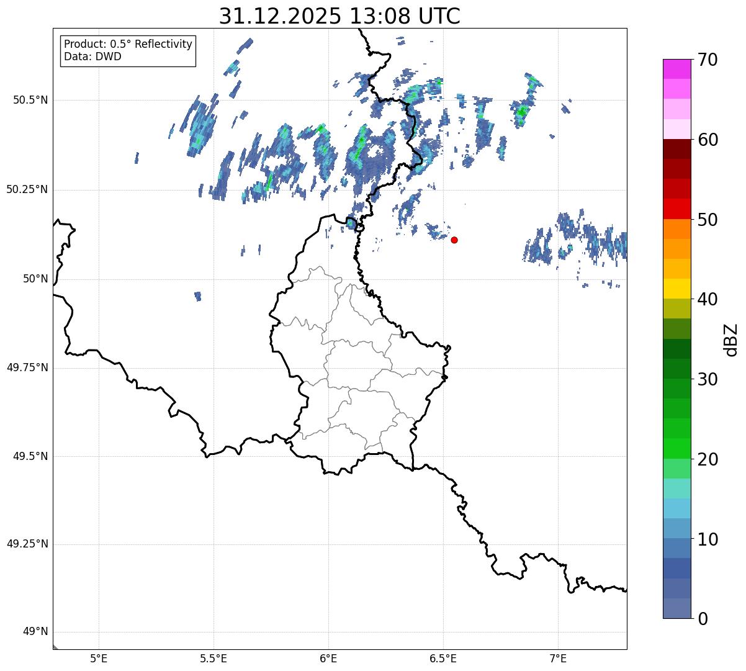Click the colorbar tick label 40
Image resolution: width=746 pixels, height=671 pixels.
[708, 299]
